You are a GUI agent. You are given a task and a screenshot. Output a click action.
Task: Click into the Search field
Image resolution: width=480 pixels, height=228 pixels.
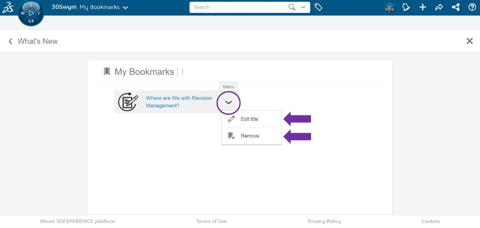pyautogui.click(x=237, y=7)
